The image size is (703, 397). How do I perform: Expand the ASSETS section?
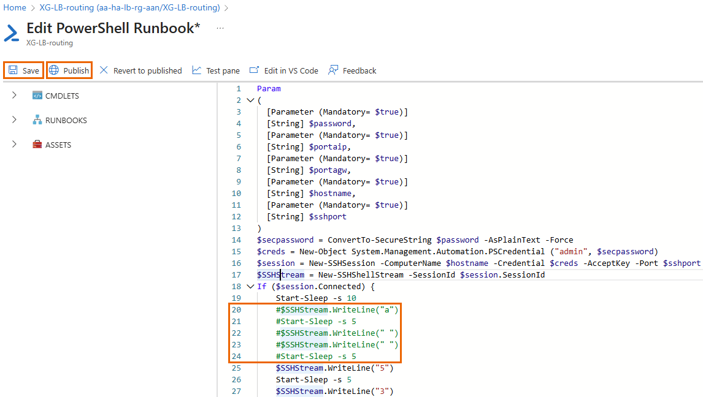point(13,144)
